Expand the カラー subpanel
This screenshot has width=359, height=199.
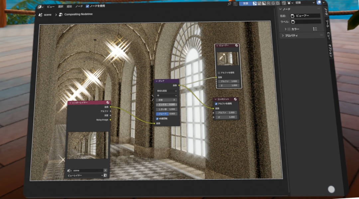tap(286, 29)
